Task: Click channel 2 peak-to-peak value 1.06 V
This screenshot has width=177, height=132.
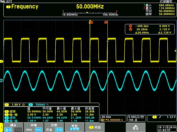Action: (x=32, y=121)
